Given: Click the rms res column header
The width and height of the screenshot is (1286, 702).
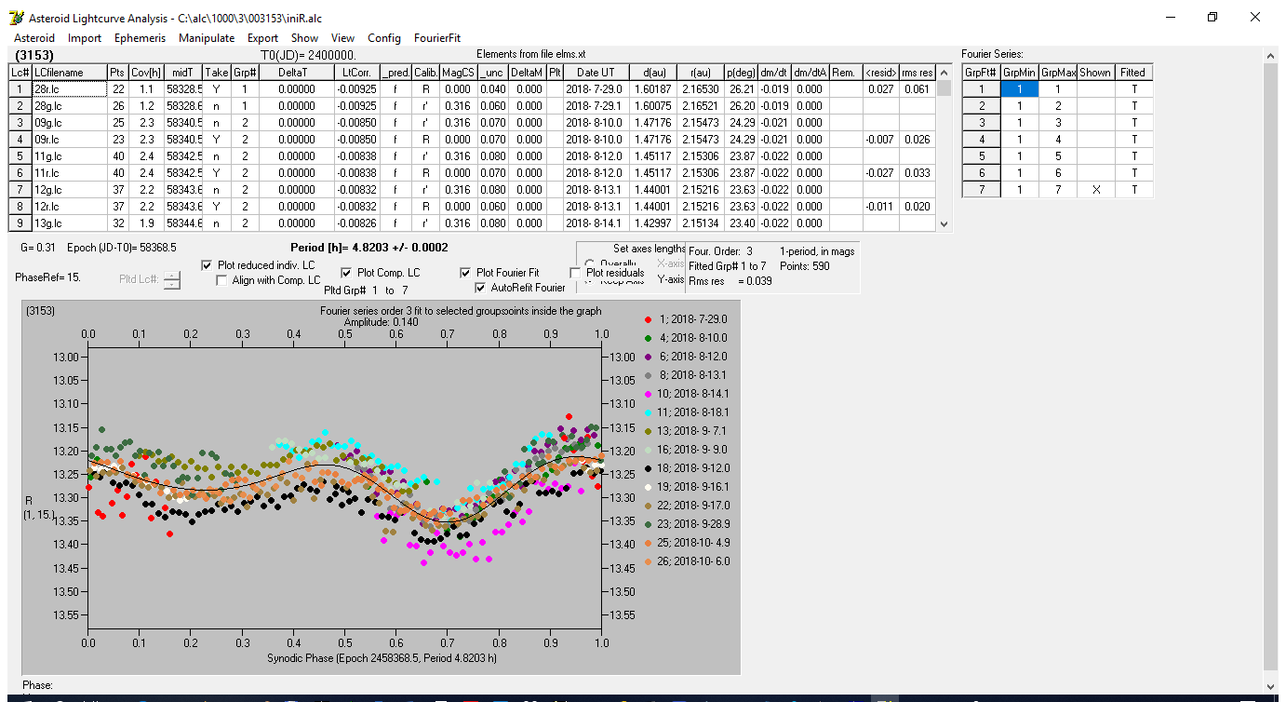Looking at the screenshot, I should (917, 73).
